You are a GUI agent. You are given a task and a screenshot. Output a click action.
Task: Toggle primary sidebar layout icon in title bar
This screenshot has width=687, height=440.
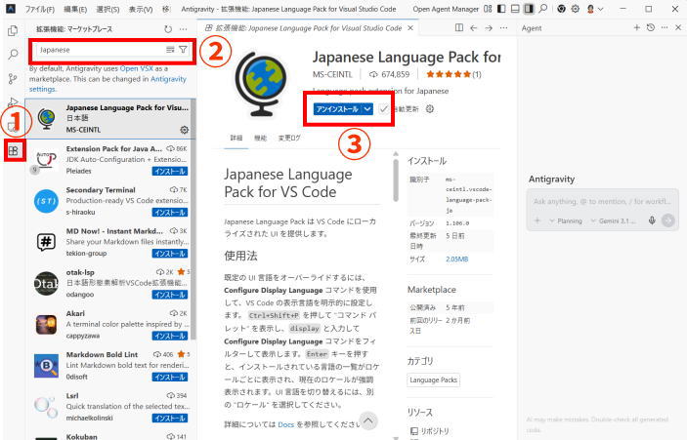tap(501, 9)
